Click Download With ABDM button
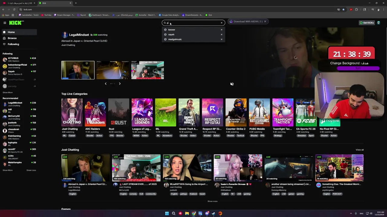The width and height of the screenshot is (387, 217). click(246, 21)
